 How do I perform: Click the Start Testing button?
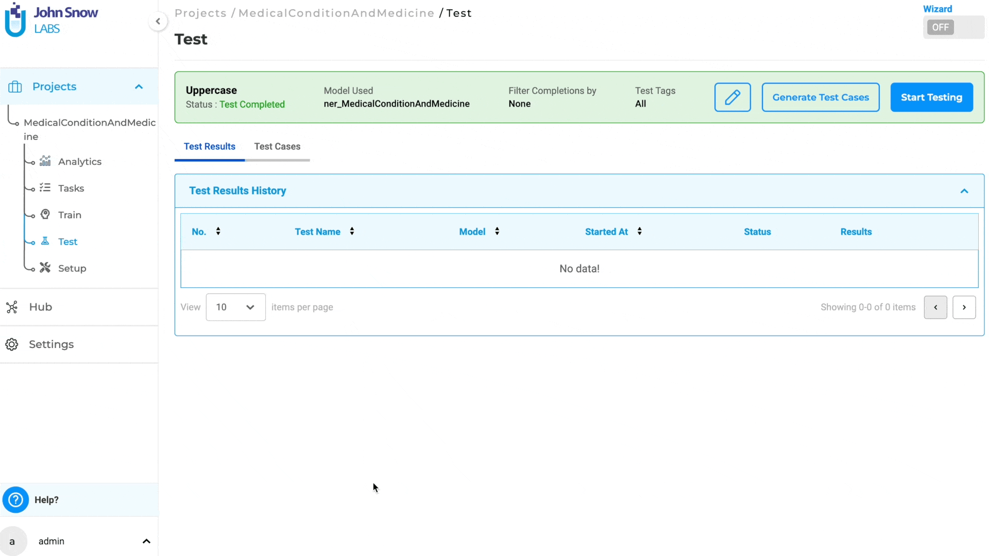click(x=931, y=97)
